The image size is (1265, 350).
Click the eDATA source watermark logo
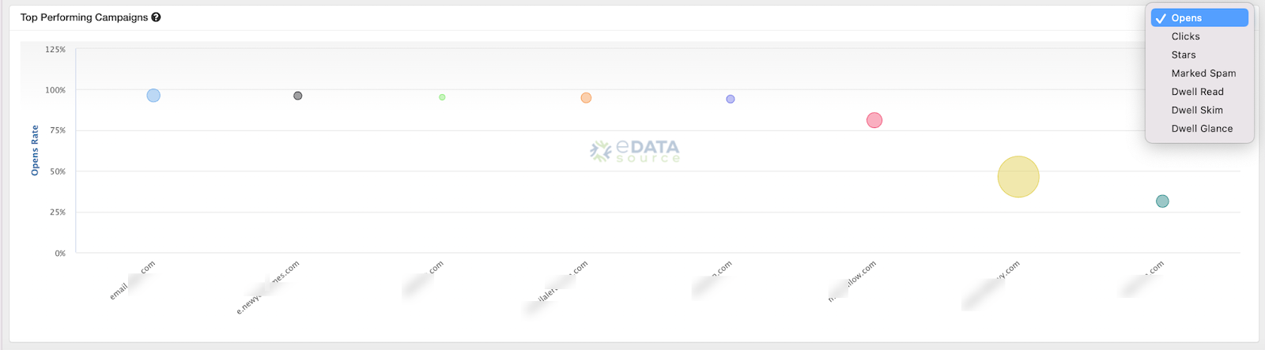pyautogui.click(x=635, y=151)
